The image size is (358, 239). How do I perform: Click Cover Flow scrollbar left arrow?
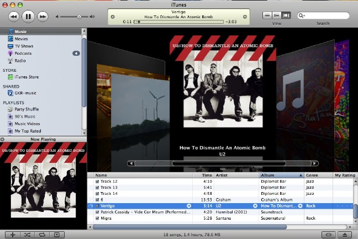coord(131,163)
